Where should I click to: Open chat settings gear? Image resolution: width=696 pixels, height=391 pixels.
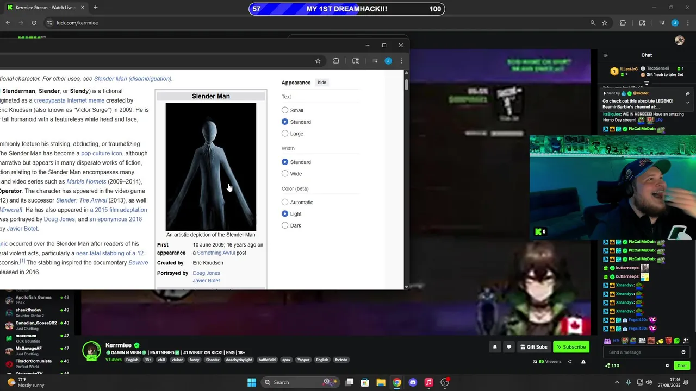(667, 365)
